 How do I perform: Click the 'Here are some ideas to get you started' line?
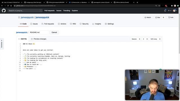point(38,50)
